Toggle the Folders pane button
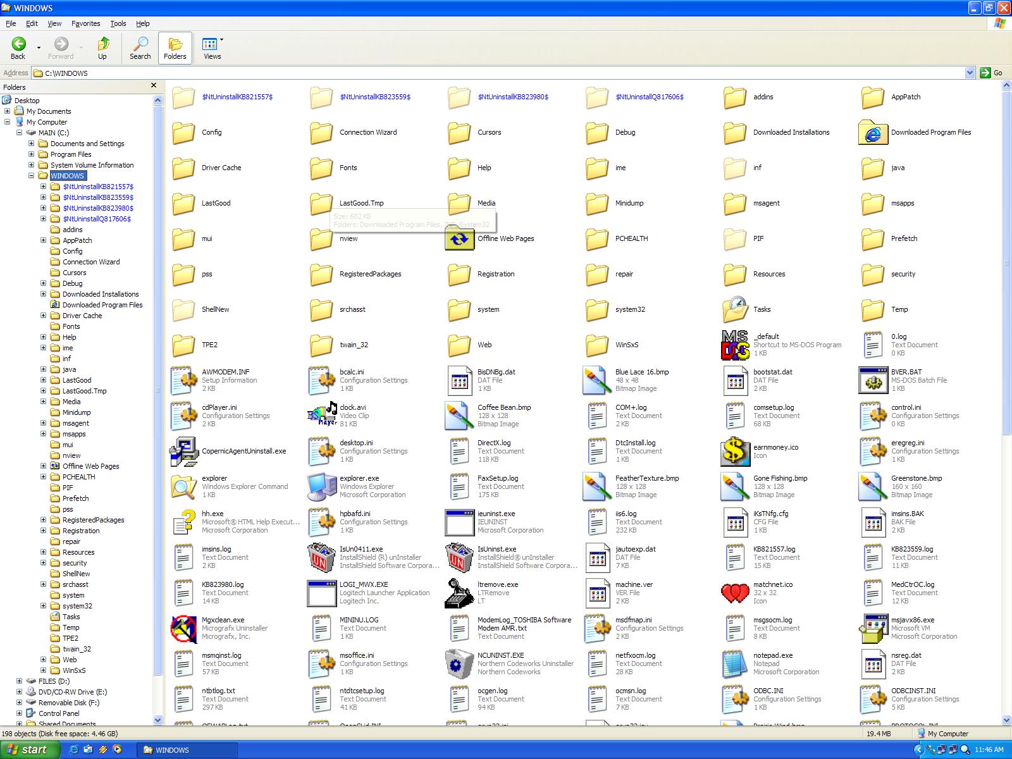The image size is (1012, 759). tap(175, 48)
